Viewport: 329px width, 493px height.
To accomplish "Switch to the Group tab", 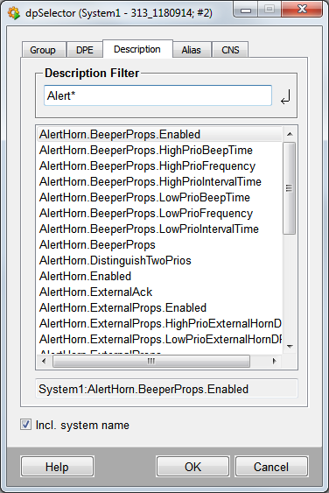I will (x=43, y=50).
